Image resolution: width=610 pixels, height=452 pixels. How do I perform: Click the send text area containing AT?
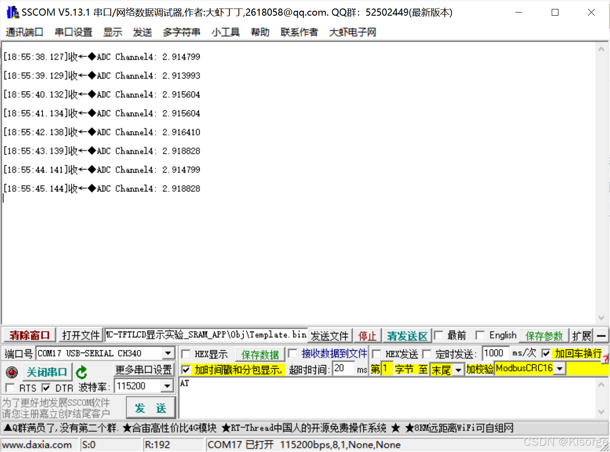click(x=388, y=398)
